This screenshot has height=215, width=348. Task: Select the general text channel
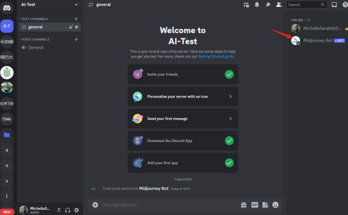click(x=50, y=27)
